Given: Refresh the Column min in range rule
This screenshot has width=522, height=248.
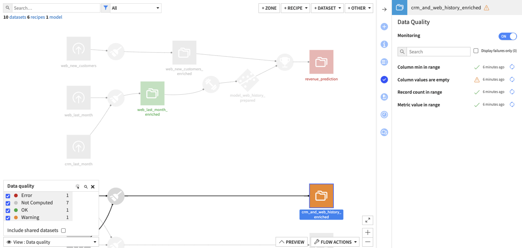Looking at the screenshot, I should click(512, 67).
